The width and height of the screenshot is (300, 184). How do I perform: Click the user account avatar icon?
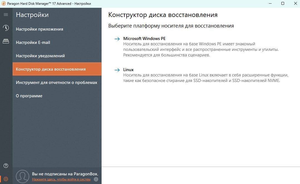[x=23, y=176]
